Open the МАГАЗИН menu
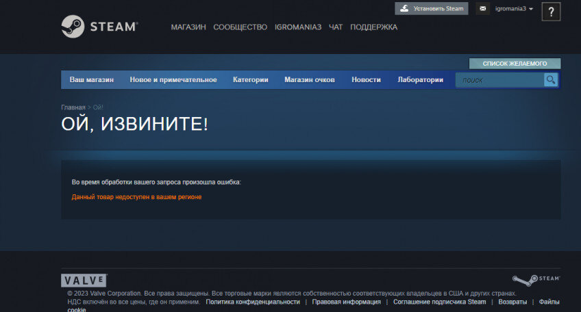Screen dimensions: 581x312 click(x=188, y=27)
